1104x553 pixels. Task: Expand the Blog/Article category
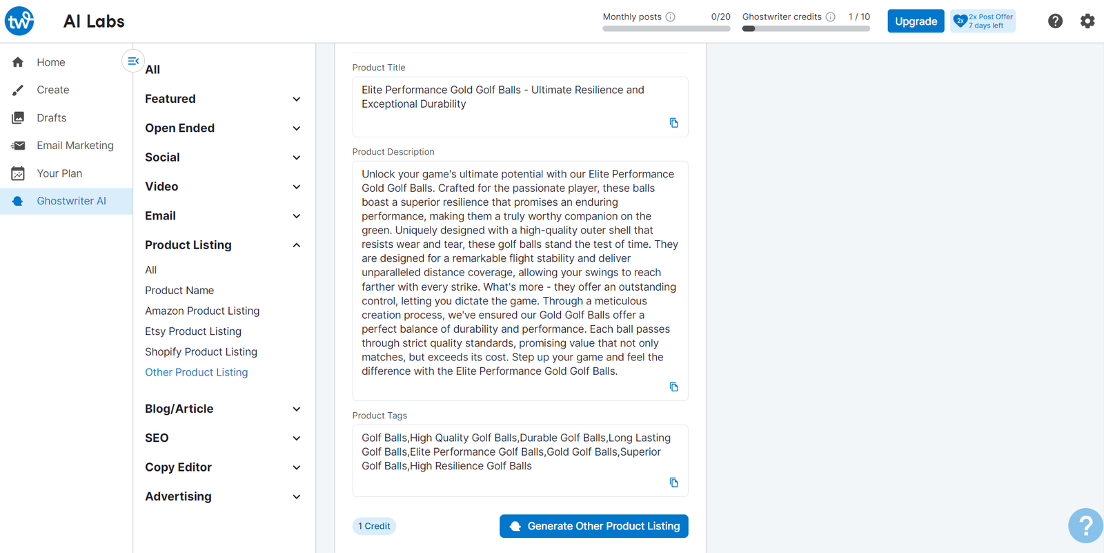pyautogui.click(x=297, y=409)
